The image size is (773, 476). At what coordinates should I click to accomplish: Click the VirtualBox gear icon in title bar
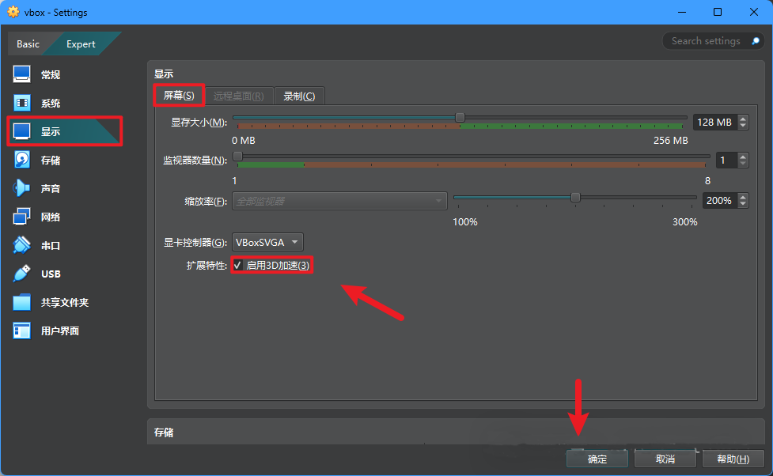tap(13, 12)
